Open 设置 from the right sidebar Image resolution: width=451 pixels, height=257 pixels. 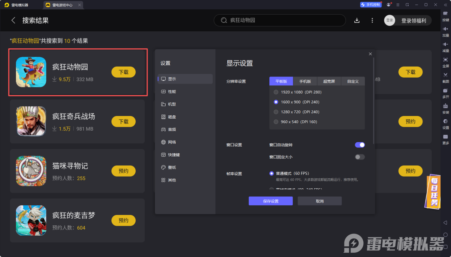445,124
